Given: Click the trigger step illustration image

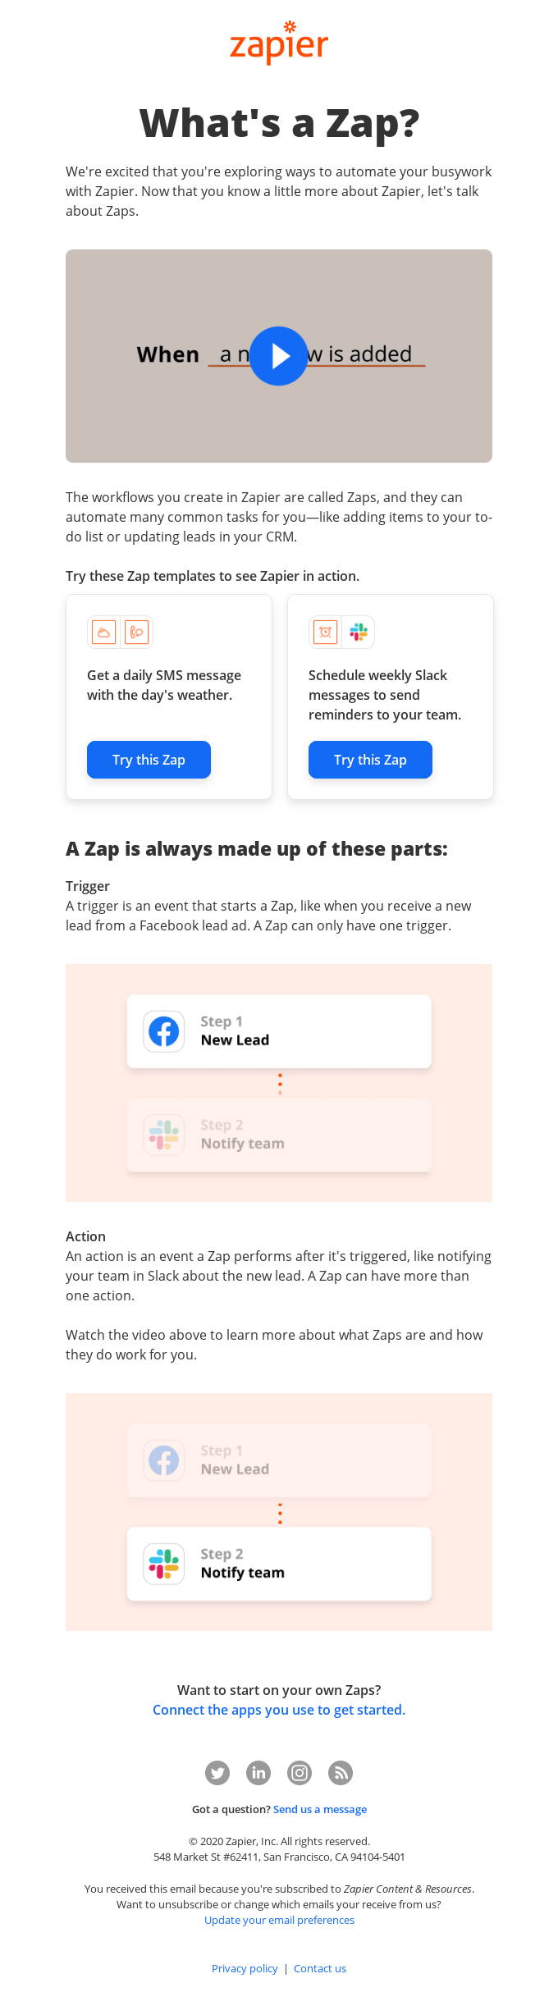Looking at the screenshot, I should 279,1083.
